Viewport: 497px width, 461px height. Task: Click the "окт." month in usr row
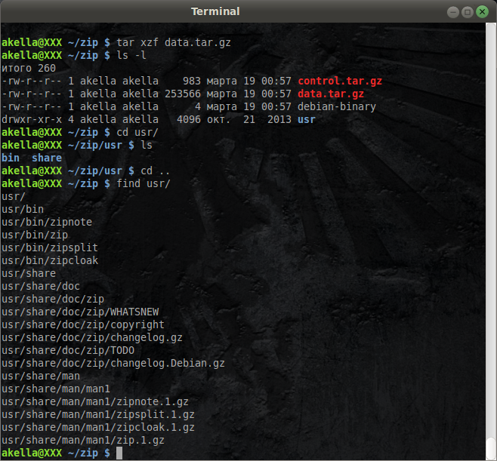218,120
